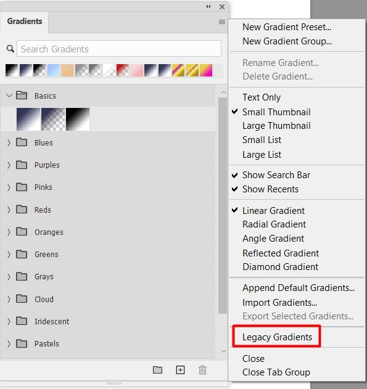Select first black-white recent gradient swatch
Image resolution: width=367 pixels, height=389 pixels.
(12, 70)
